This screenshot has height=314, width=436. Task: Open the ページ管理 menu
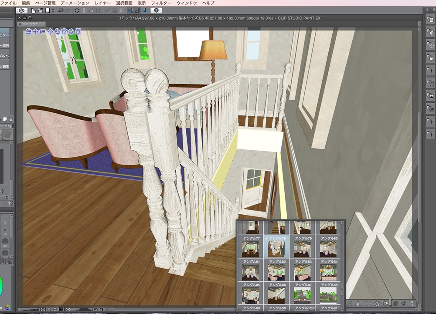[x=45, y=3]
